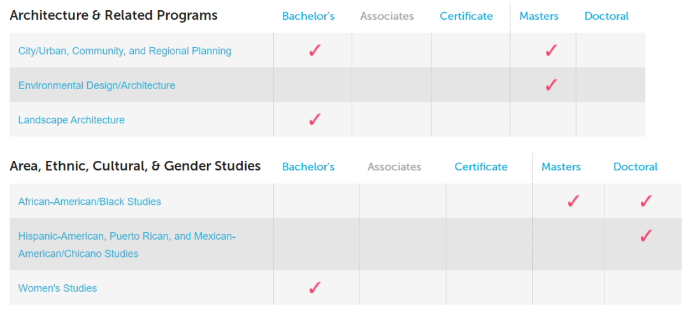
Task: Select Certificate header in Area Studies table
Action: pyautogui.click(x=481, y=167)
